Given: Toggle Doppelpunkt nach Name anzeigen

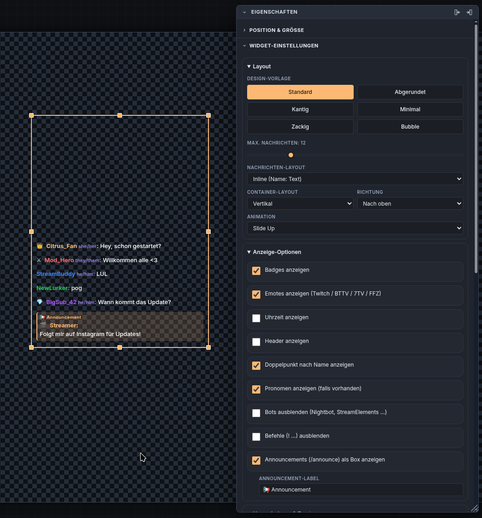Looking at the screenshot, I should coord(256,365).
